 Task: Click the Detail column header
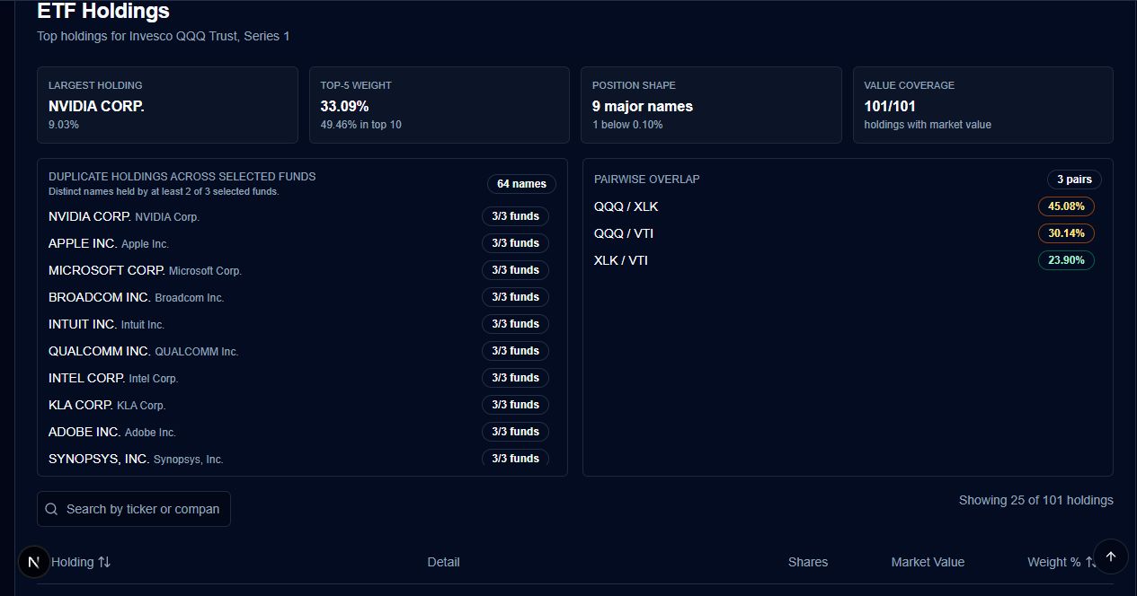point(443,562)
